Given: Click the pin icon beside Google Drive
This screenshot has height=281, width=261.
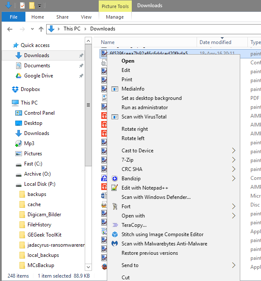Looking at the screenshot, I should pos(81,76).
